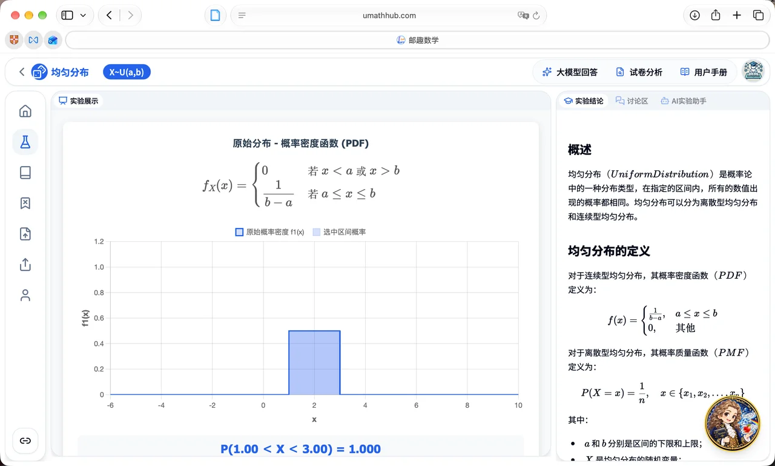Expand the sidebar dropdown chevron in Safari
This screenshot has width=775, height=466.
click(x=83, y=16)
